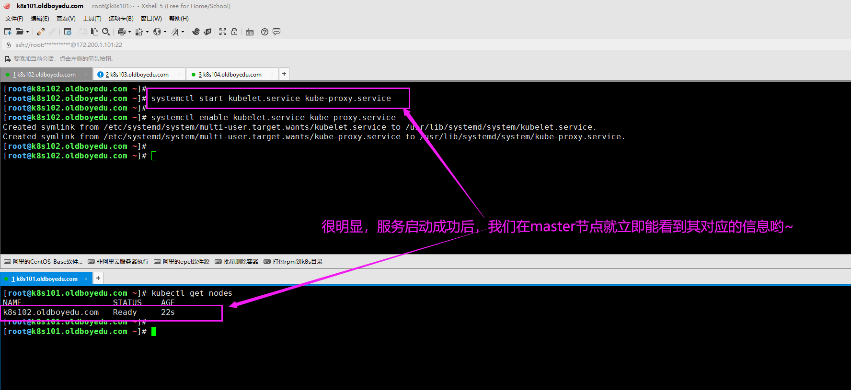Click the 批量删除容器 quick command button
This screenshot has height=390, width=851.
(x=237, y=262)
